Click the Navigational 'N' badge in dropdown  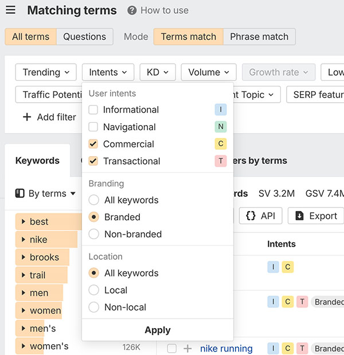tap(221, 127)
